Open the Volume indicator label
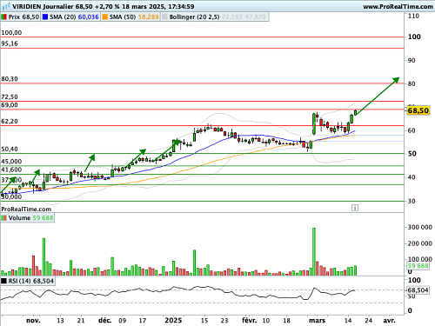This screenshot has width=435, height=326. (19, 218)
